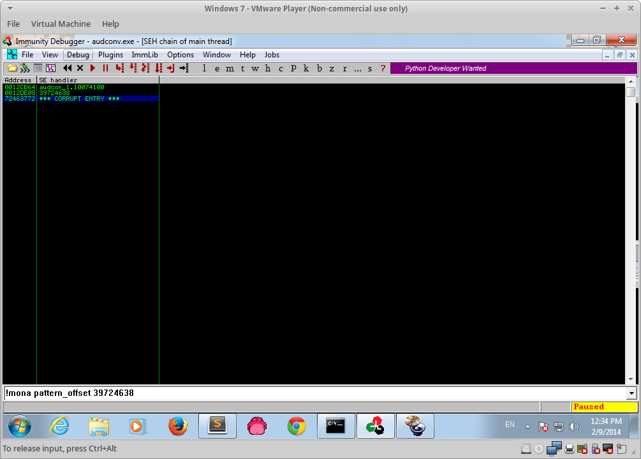The height and width of the screenshot is (459, 641).
Task: Click the Python Developer Wanted banner
Action: pos(513,68)
